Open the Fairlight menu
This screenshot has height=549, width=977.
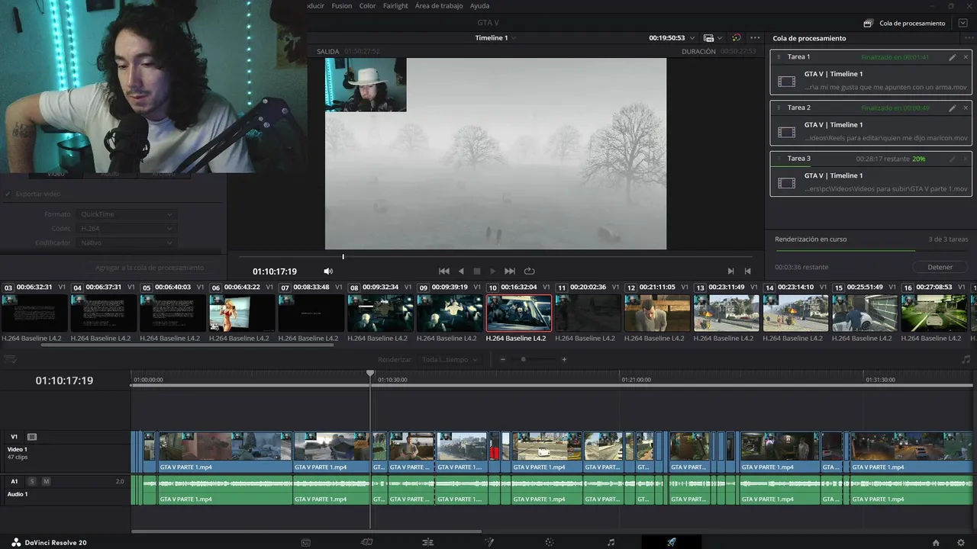pos(395,5)
